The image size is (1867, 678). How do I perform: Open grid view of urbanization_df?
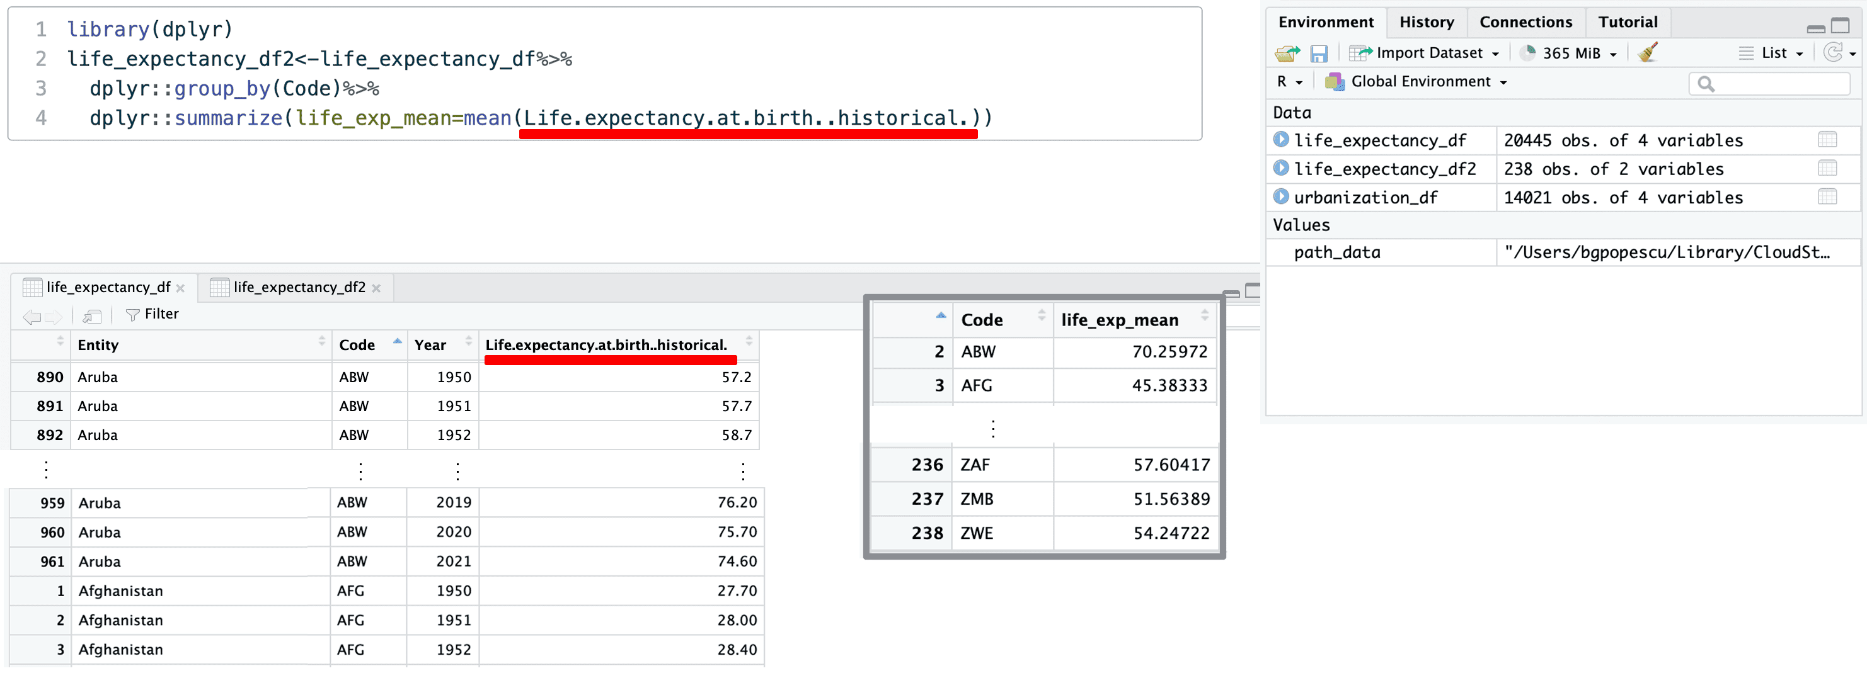tap(1827, 197)
